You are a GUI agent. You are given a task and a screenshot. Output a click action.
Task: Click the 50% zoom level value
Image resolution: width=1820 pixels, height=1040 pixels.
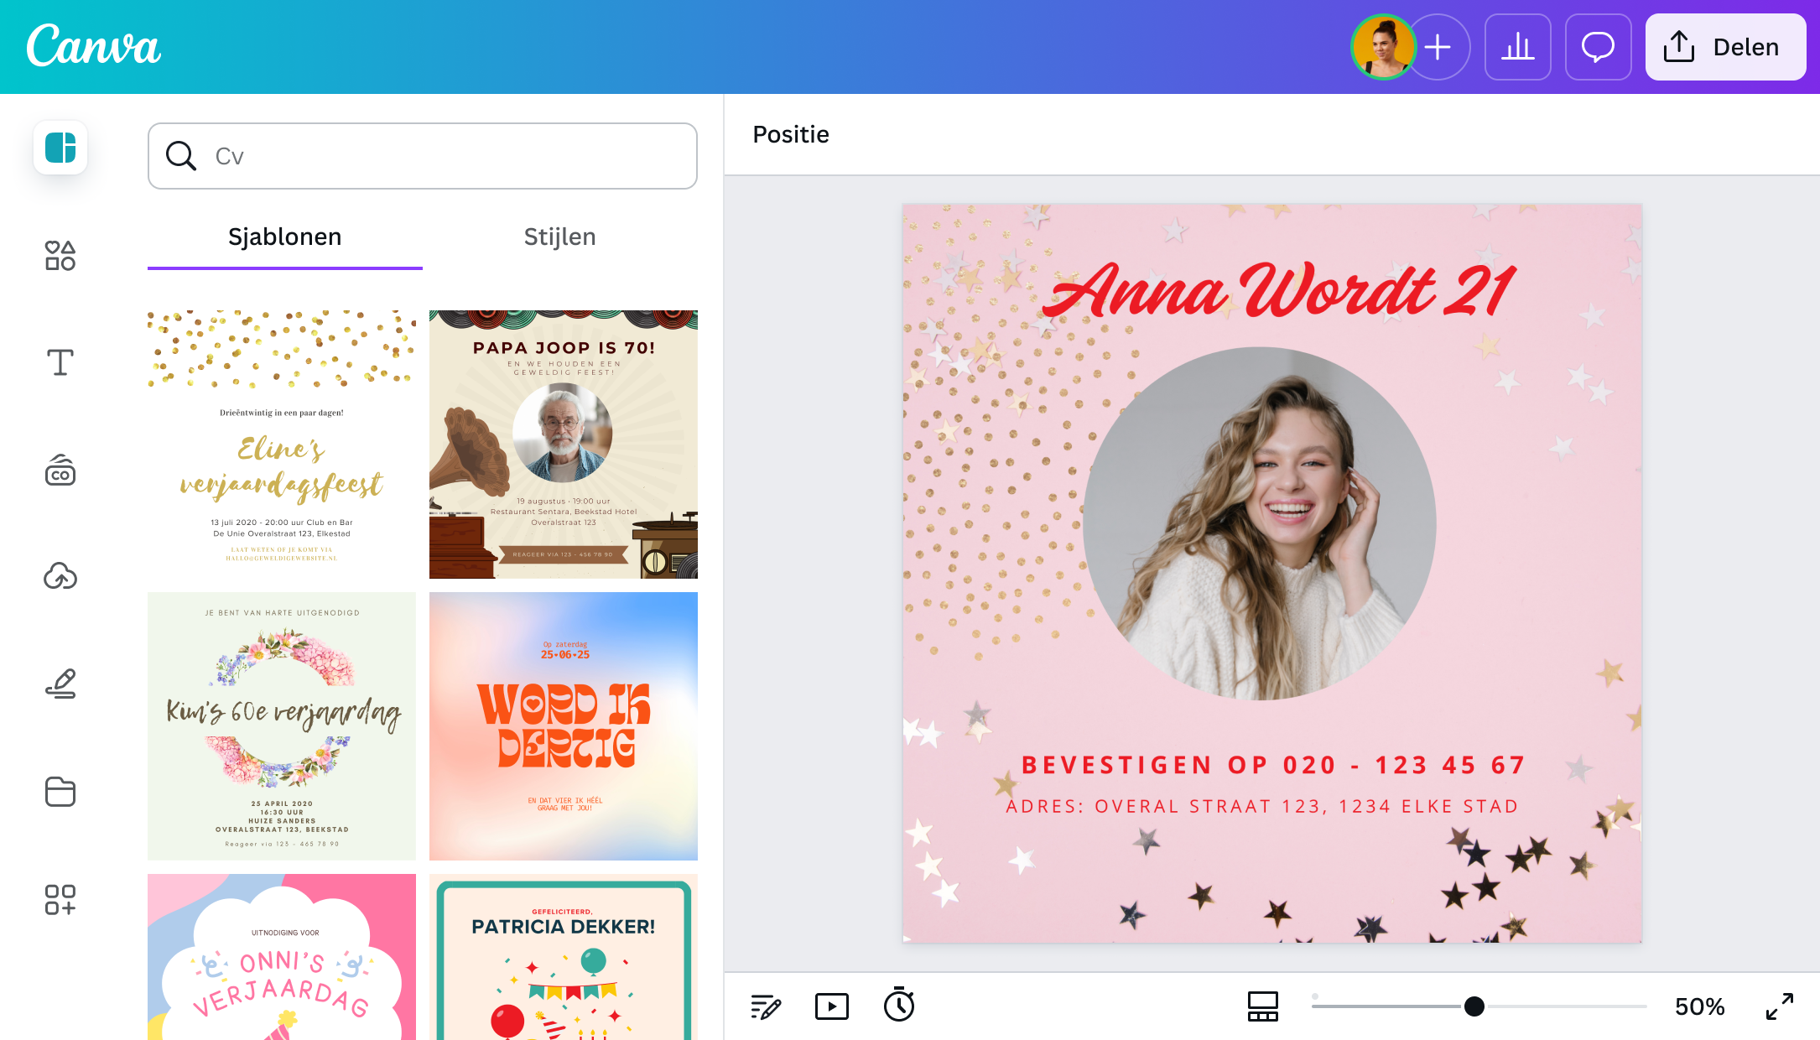[x=1700, y=1006]
